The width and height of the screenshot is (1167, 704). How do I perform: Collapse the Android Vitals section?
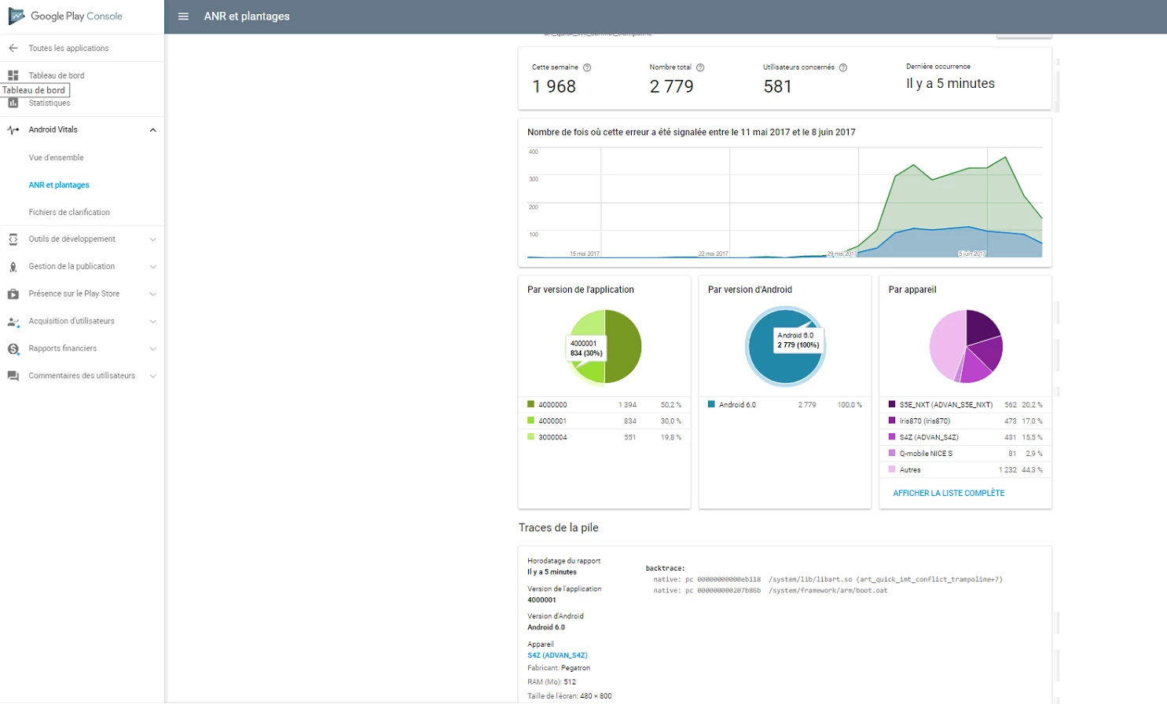pyautogui.click(x=153, y=130)
